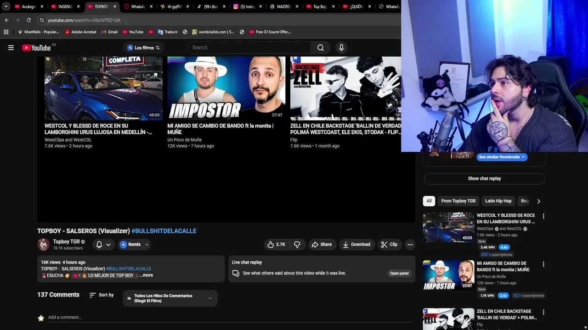Open the Traducir bookmark
Viewport: 588px width, 330px height.
pos(168,32)
